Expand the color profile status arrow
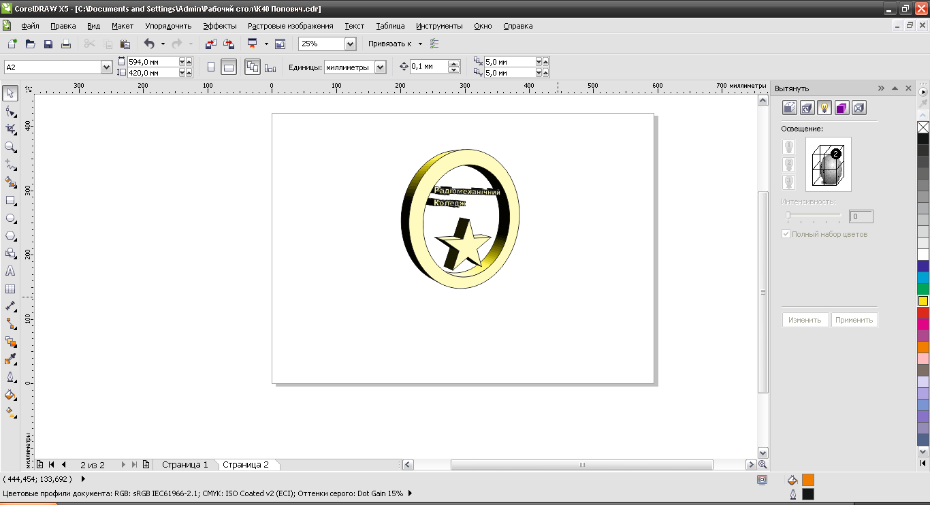Image resolution: width=930 pixels, height=505 pixels. click(x=411, y=493)
